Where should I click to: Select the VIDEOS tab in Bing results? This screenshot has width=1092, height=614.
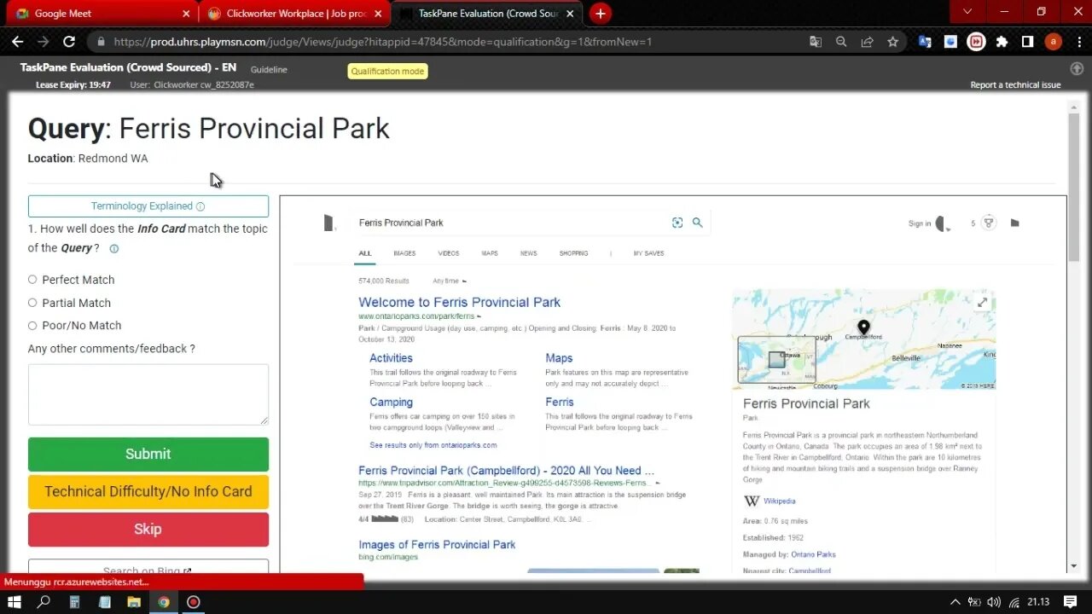449,253
